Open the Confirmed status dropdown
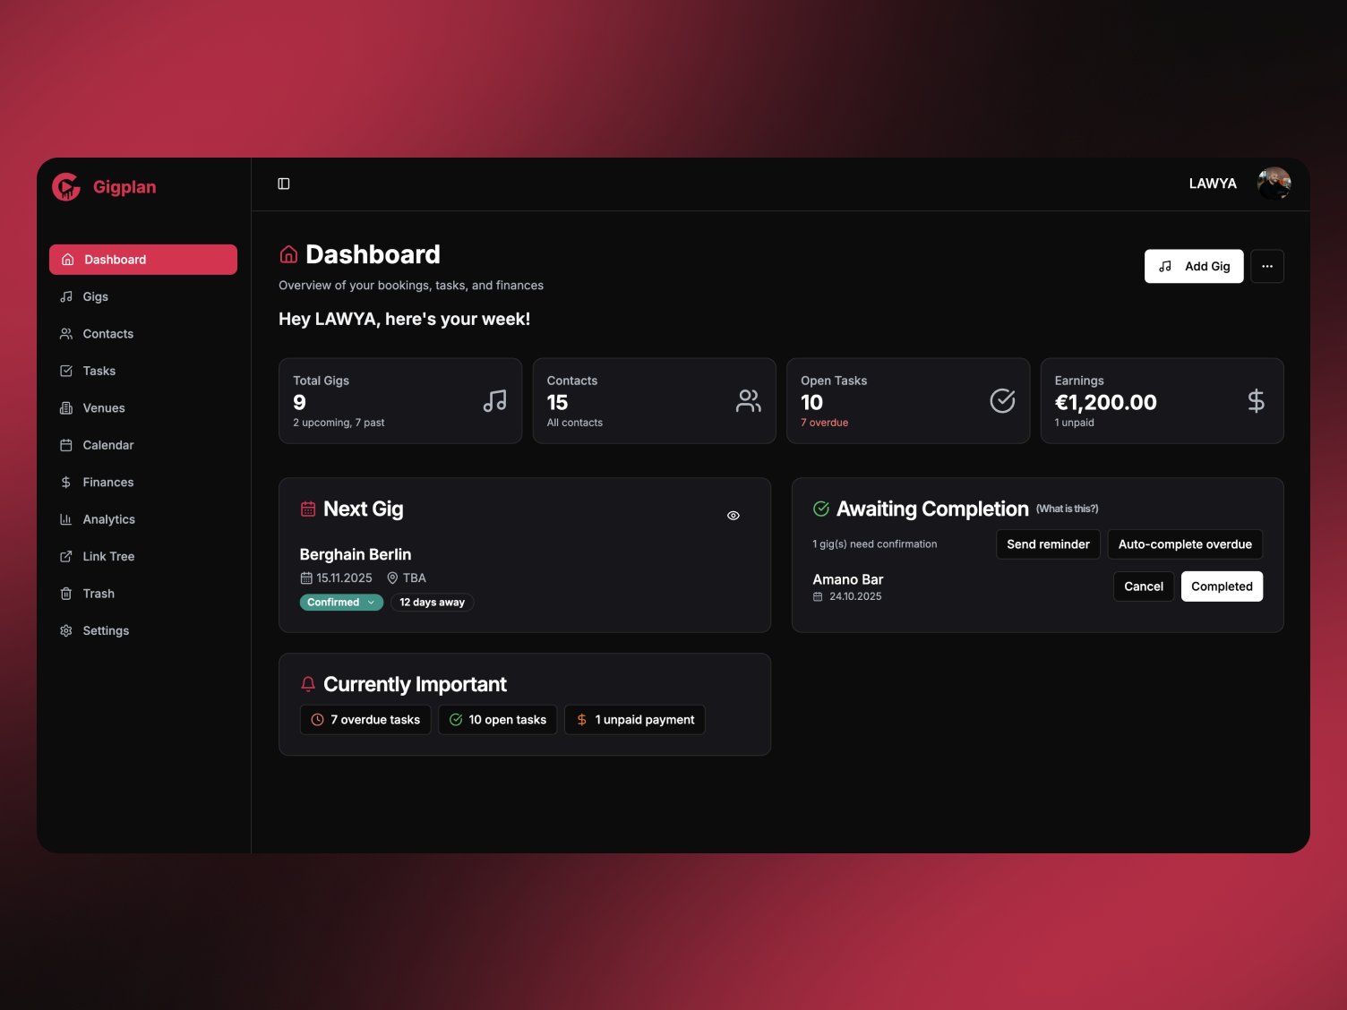Image resolution: width=1347 pixels, height=1010 pixels. pos(341,602)
